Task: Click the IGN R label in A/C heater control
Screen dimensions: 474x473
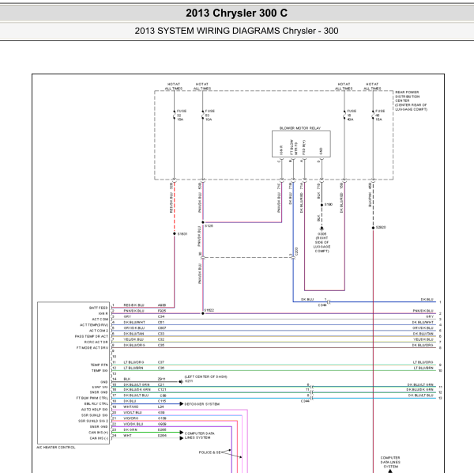Action: point(103,313)
